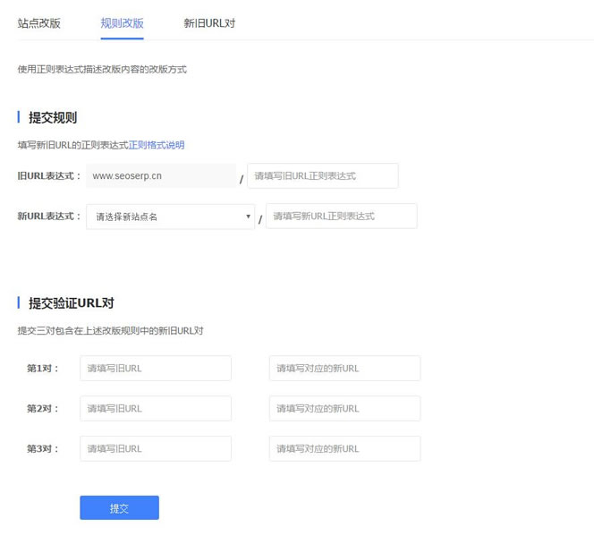Click the 第2对 label

click(x=42, y=408)
